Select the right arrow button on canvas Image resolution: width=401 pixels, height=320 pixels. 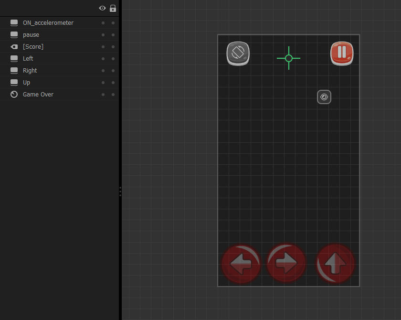click(286, 263)
